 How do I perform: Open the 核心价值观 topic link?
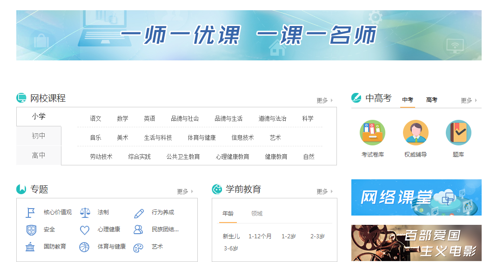pyautogui.click(x=58, y=212)
